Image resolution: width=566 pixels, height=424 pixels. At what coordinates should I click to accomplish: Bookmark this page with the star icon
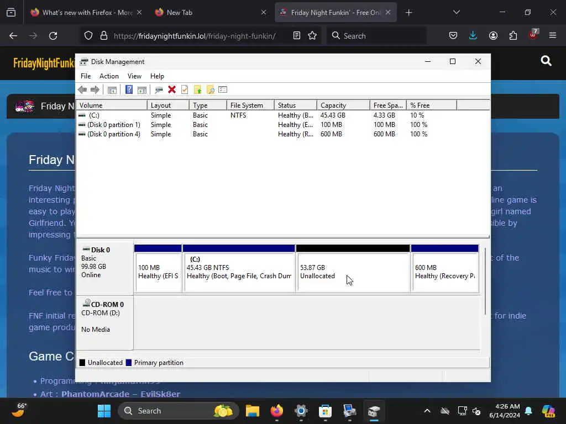click(312, 36)
